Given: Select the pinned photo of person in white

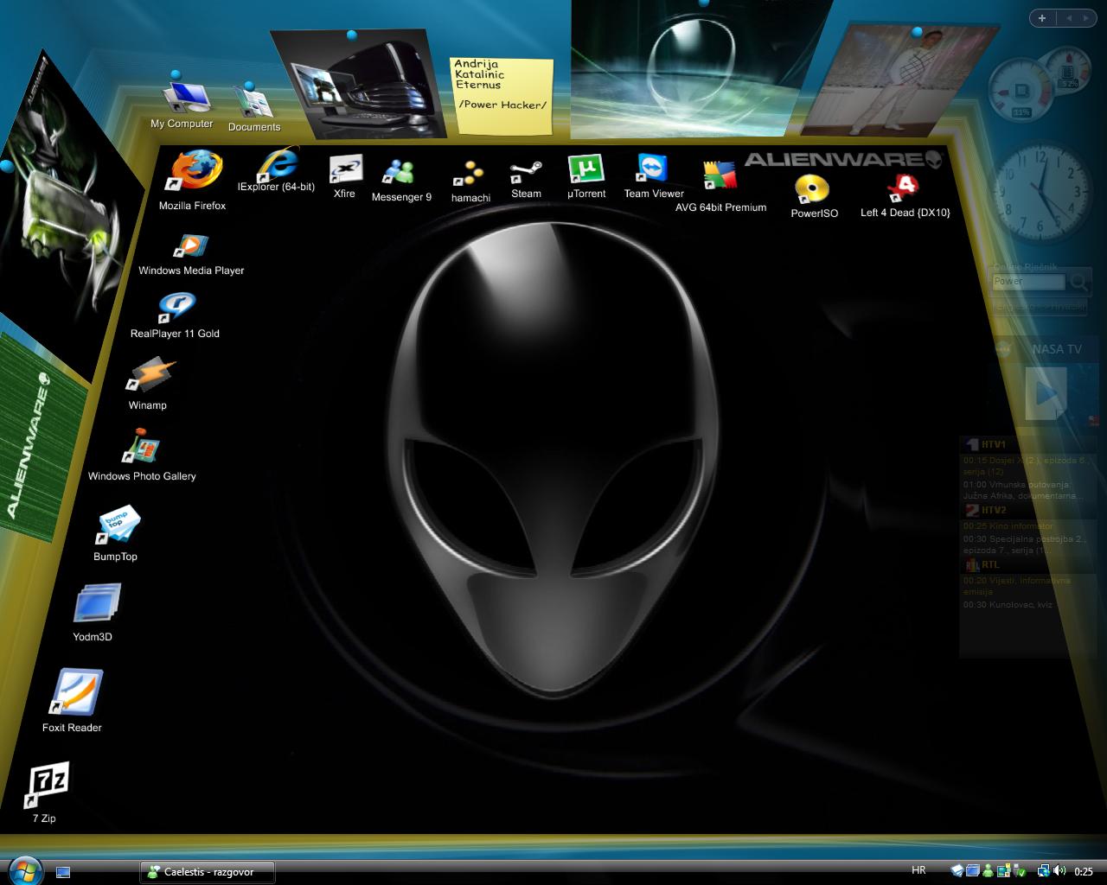Looking at the screenshot, I should [x=899, y=80].
